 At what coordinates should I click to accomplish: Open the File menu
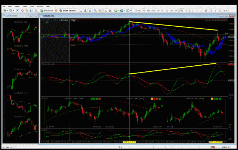tap(4, 6)
